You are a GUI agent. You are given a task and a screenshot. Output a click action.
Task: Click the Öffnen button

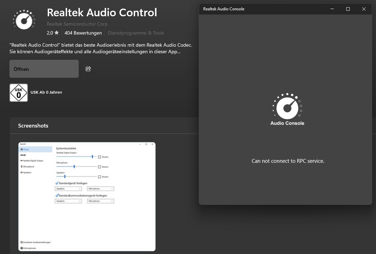pyautogui.click(x=44, y=69)
